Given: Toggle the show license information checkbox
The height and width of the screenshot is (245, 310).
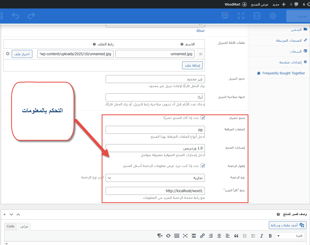Looking at the screenshot, I should click(x=203, y=166).
